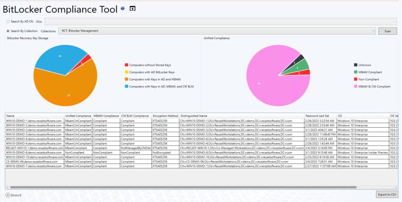This screenshot has width=402, height=202.
Task: Select the Search By AD OU radio button
Action: pos(8,21)
